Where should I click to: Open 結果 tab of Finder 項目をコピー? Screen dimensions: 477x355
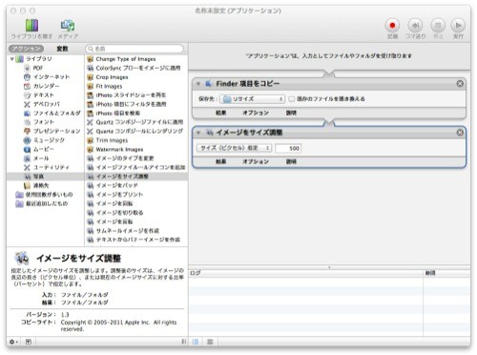click(x=221, y=113)
